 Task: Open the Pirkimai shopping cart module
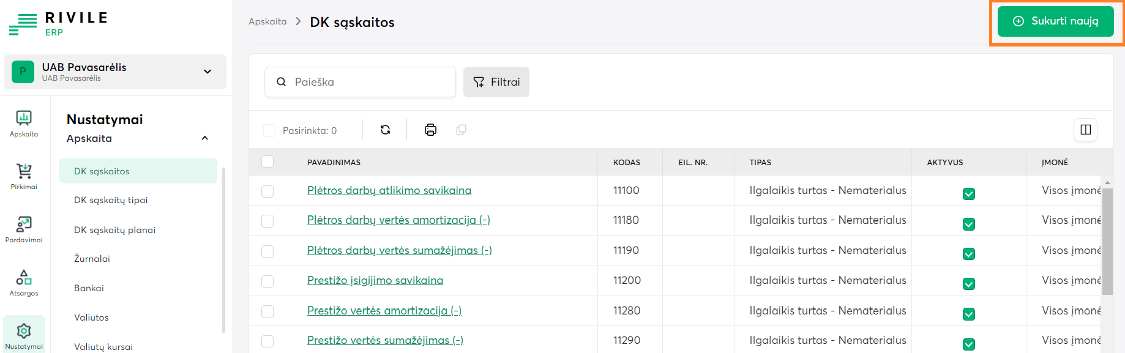(x=24, y=176)
